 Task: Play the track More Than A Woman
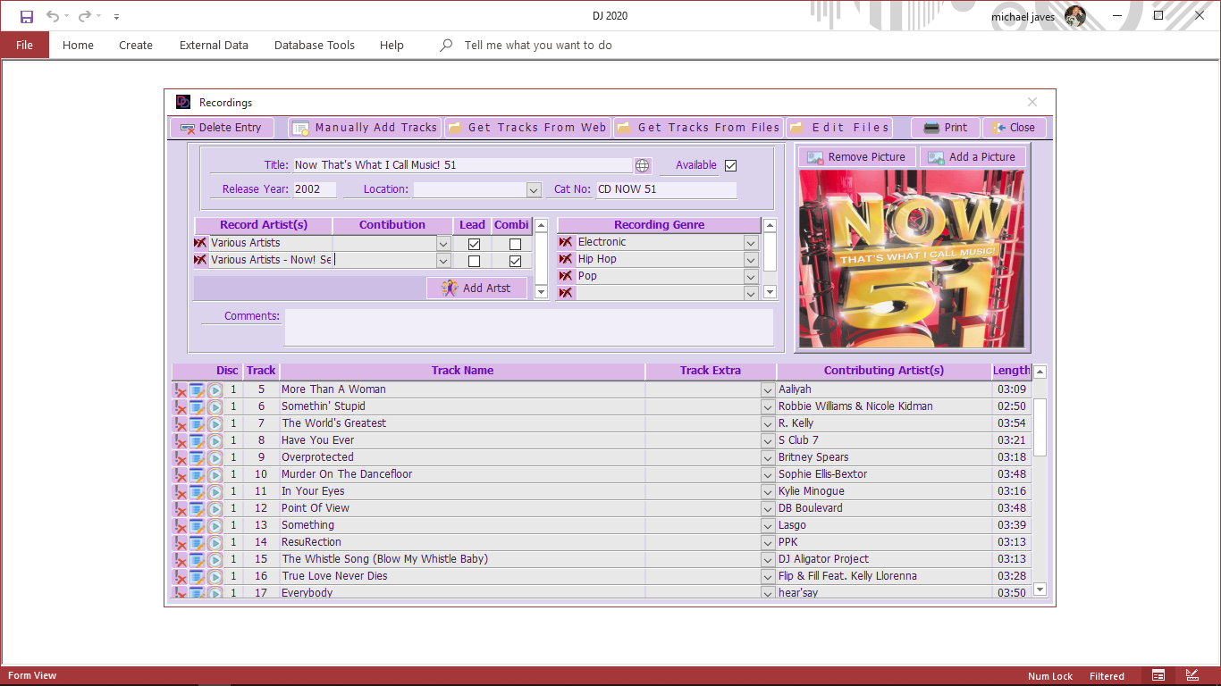(x=215, y=389)
